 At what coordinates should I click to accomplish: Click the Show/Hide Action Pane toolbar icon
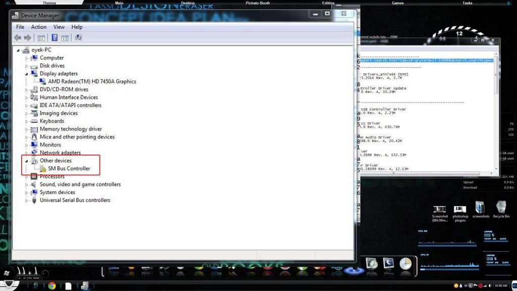coord(65,38)
